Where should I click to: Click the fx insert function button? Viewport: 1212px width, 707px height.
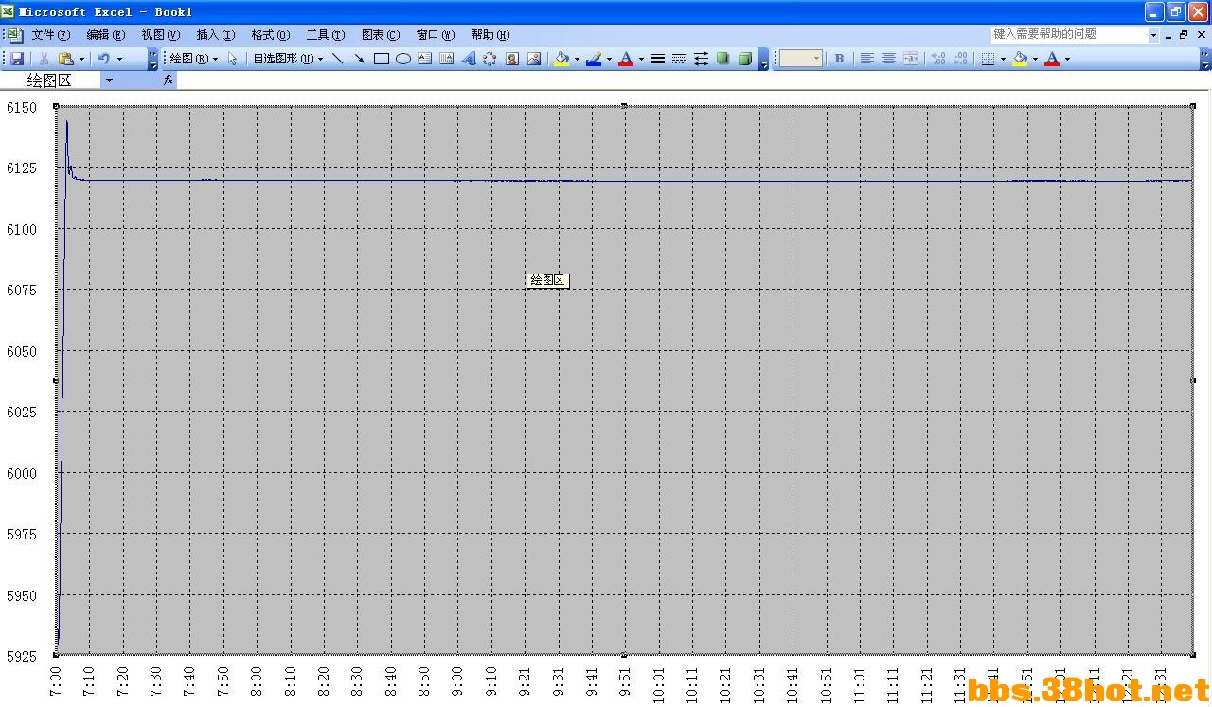[x=169, y=80]
